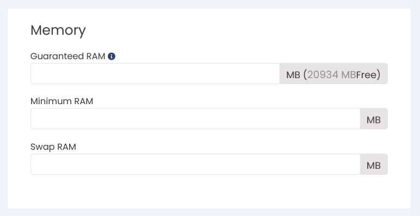Select the Swap RAM input field
420x216 pixels.
tap(195, 164)
